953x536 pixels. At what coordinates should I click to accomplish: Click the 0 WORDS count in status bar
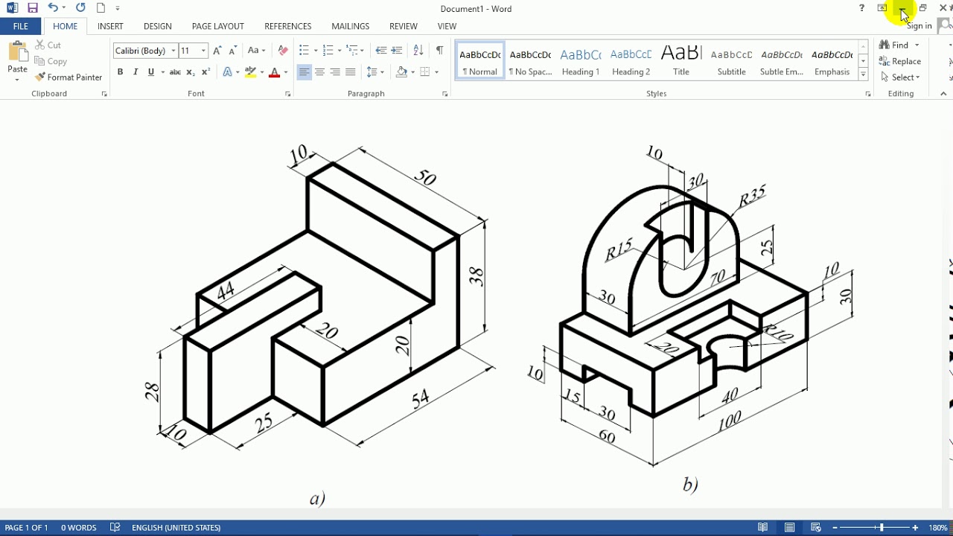pyautogui.click(x=79, y=528)
